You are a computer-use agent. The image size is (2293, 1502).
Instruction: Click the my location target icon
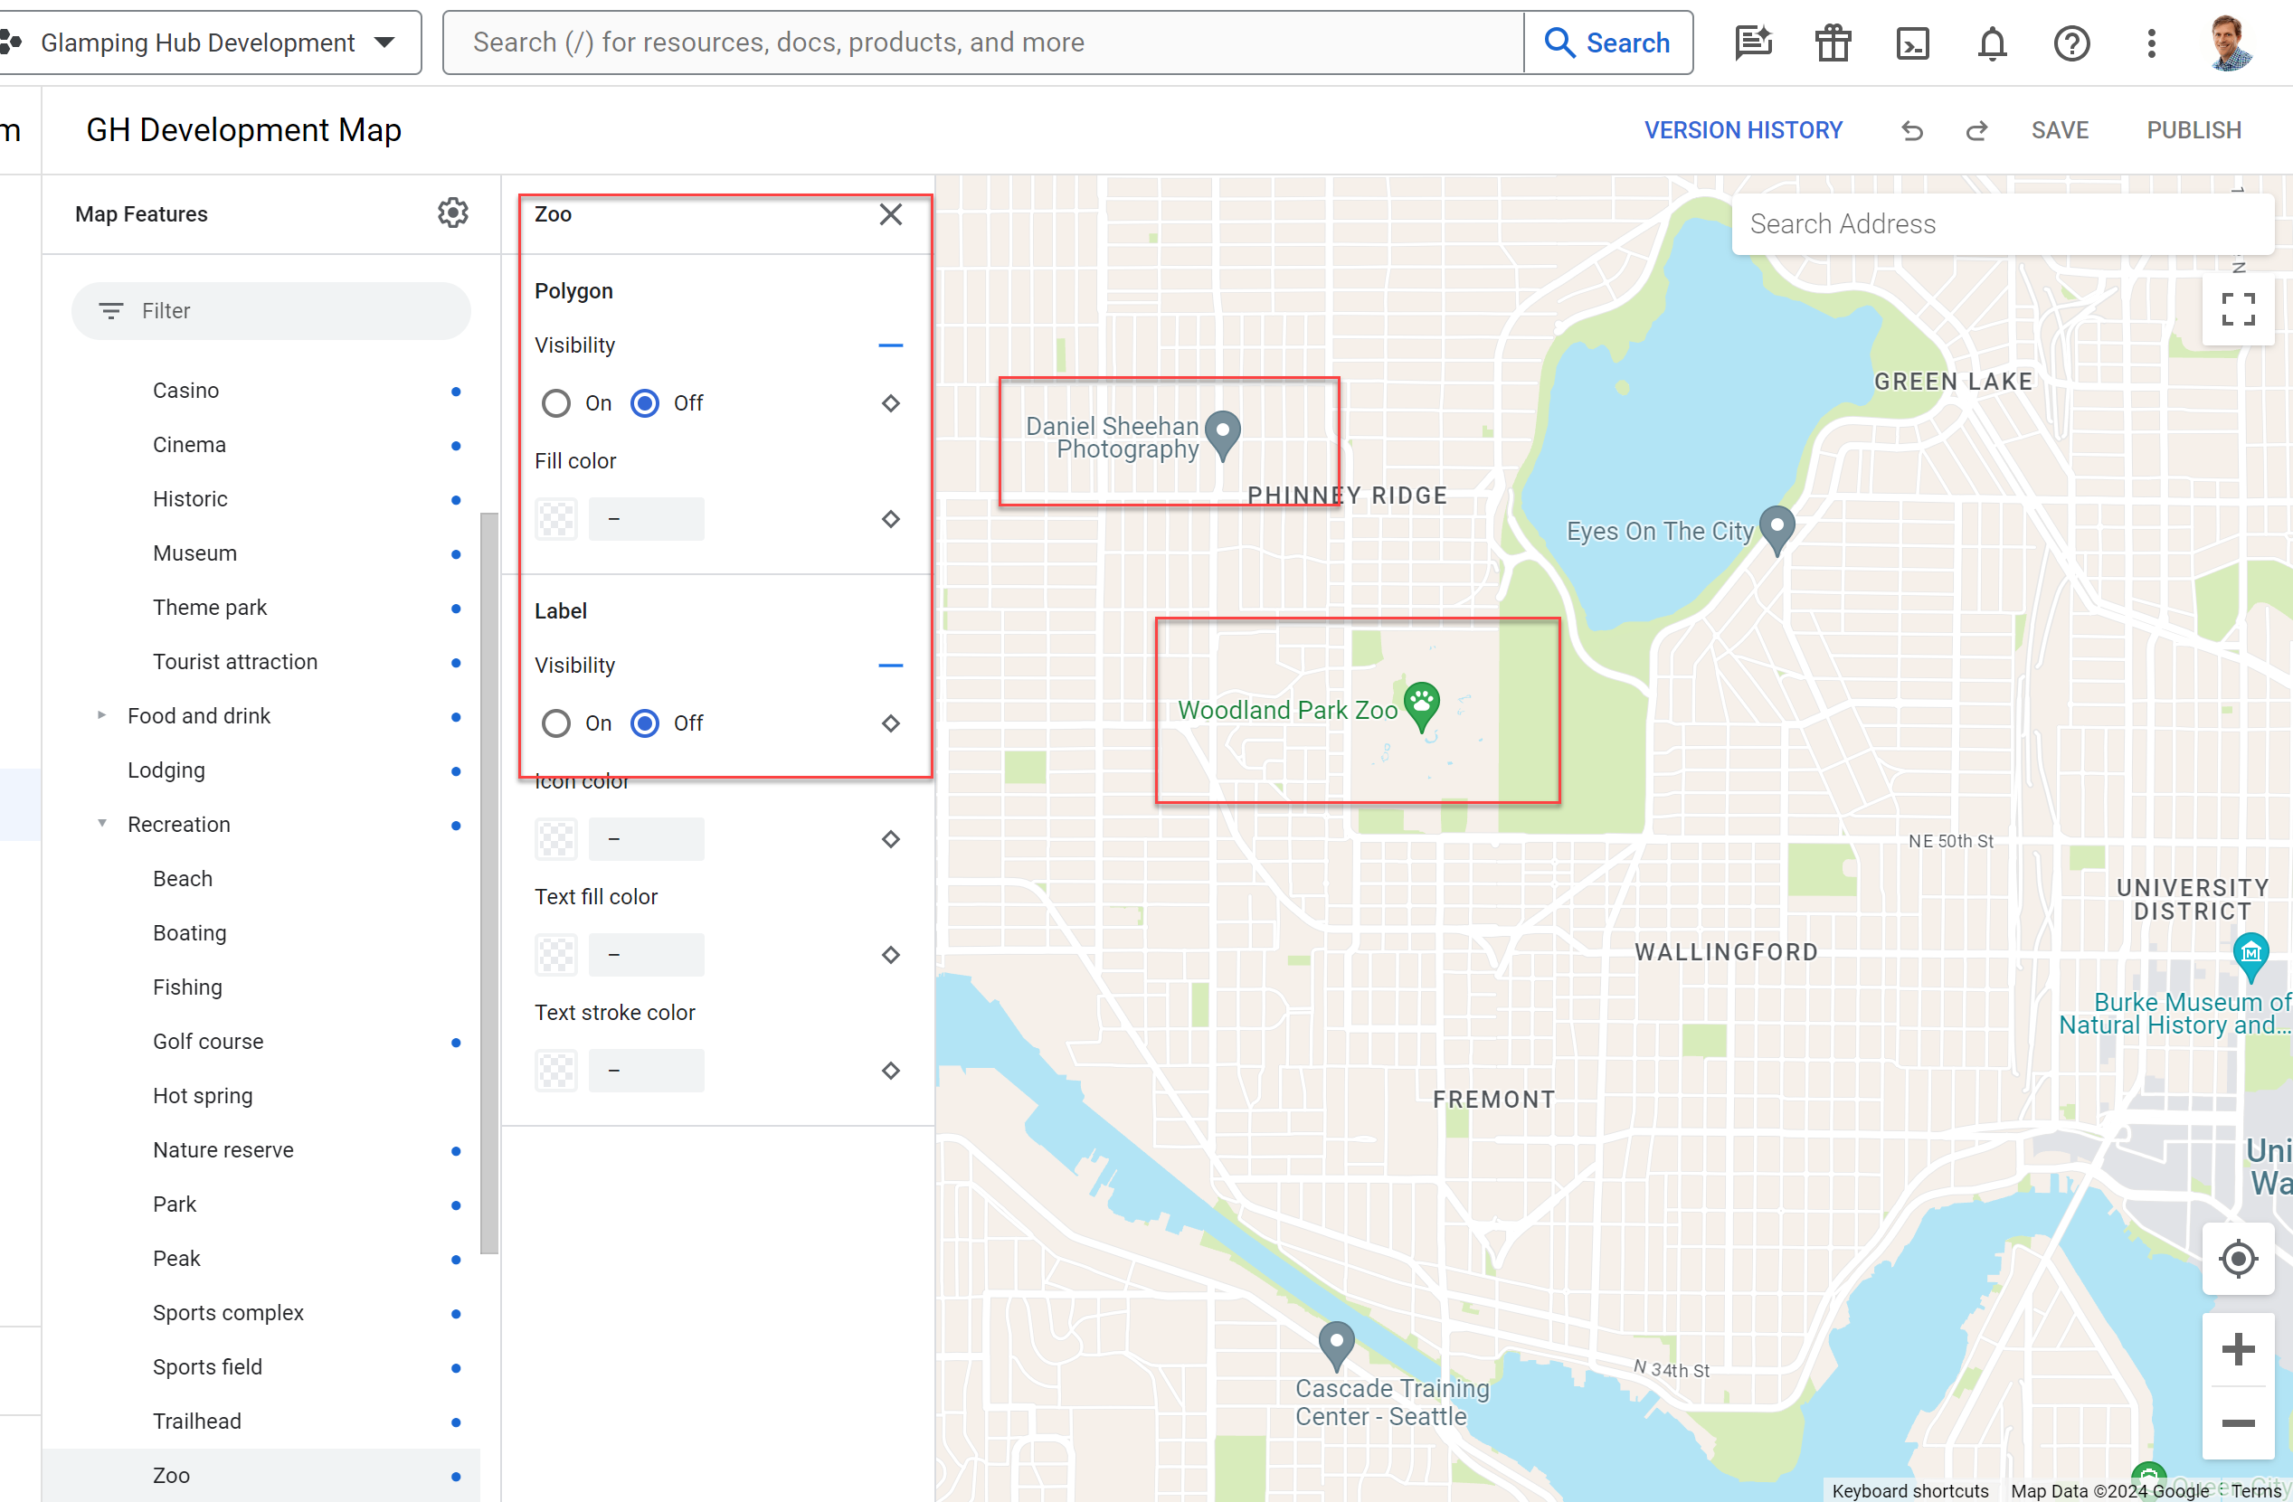2237,1258
